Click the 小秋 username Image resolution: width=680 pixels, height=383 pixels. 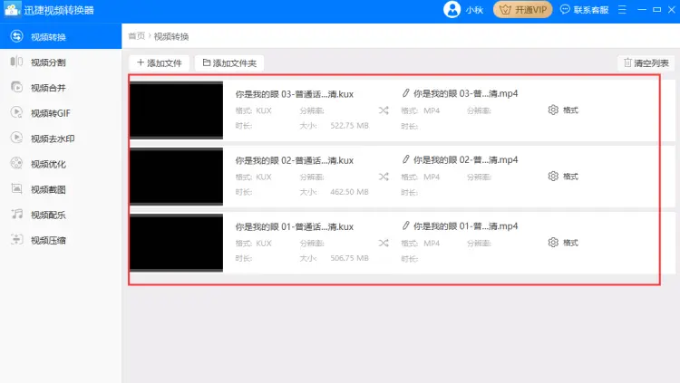[x=474, y=10]
